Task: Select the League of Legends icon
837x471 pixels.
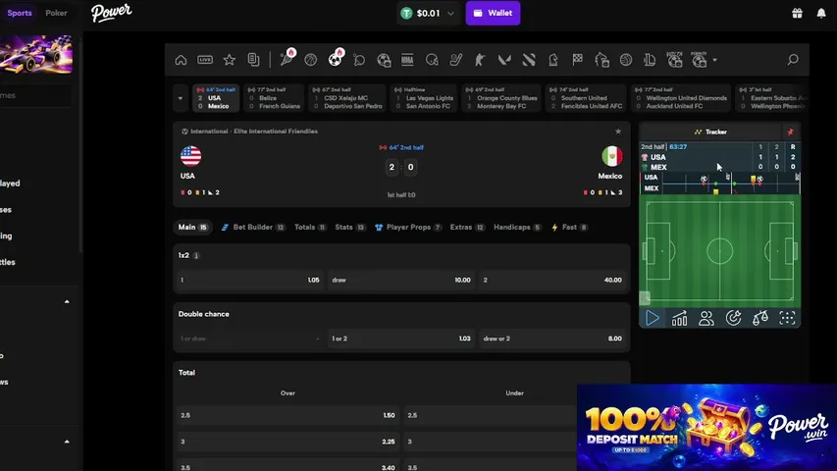Action: click(x=650, y=60)
